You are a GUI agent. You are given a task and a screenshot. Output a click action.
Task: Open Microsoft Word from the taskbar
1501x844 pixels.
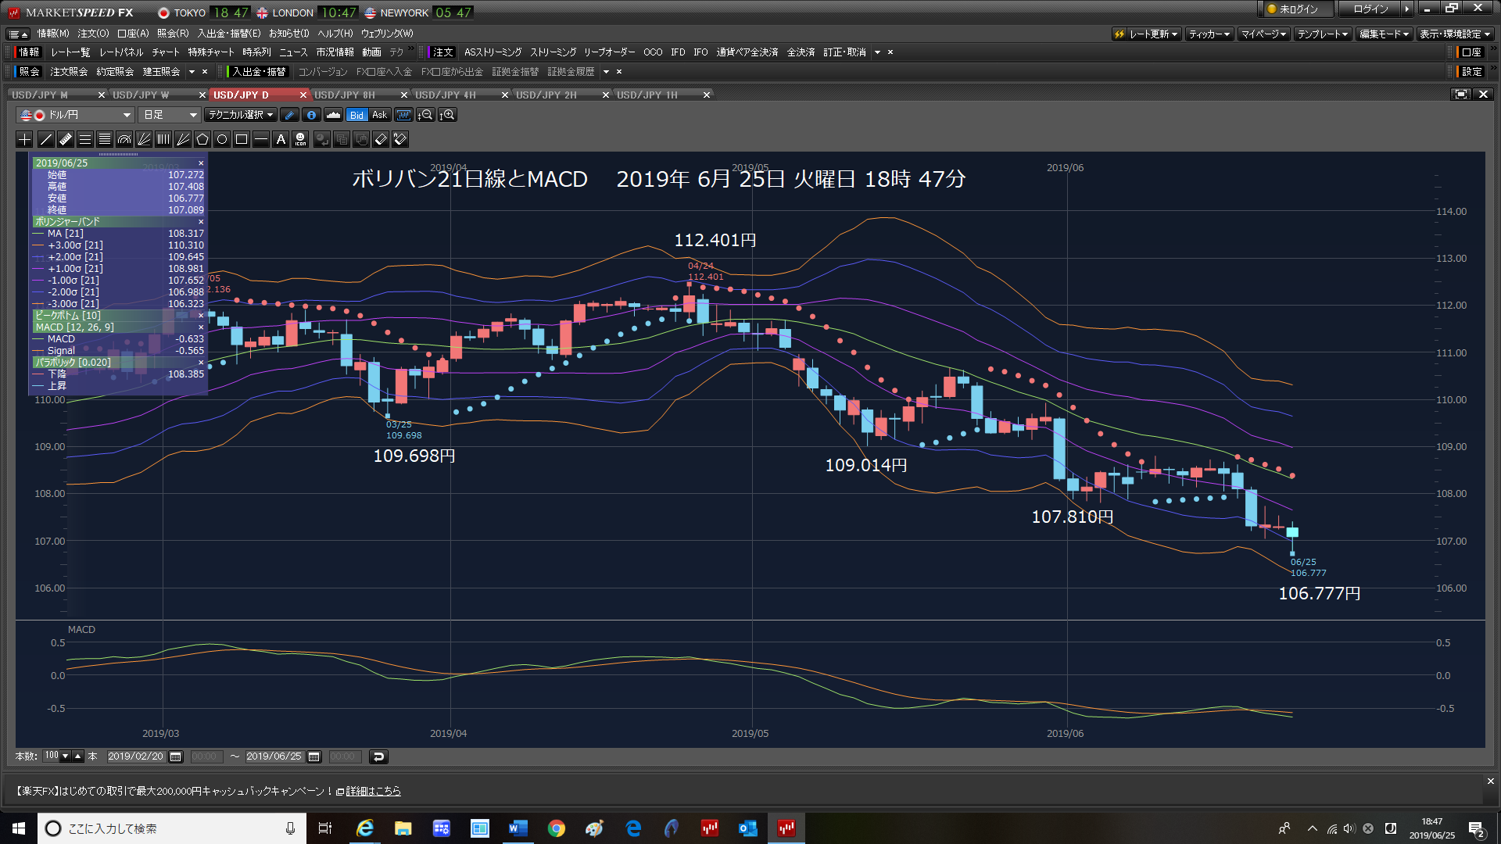518,828
